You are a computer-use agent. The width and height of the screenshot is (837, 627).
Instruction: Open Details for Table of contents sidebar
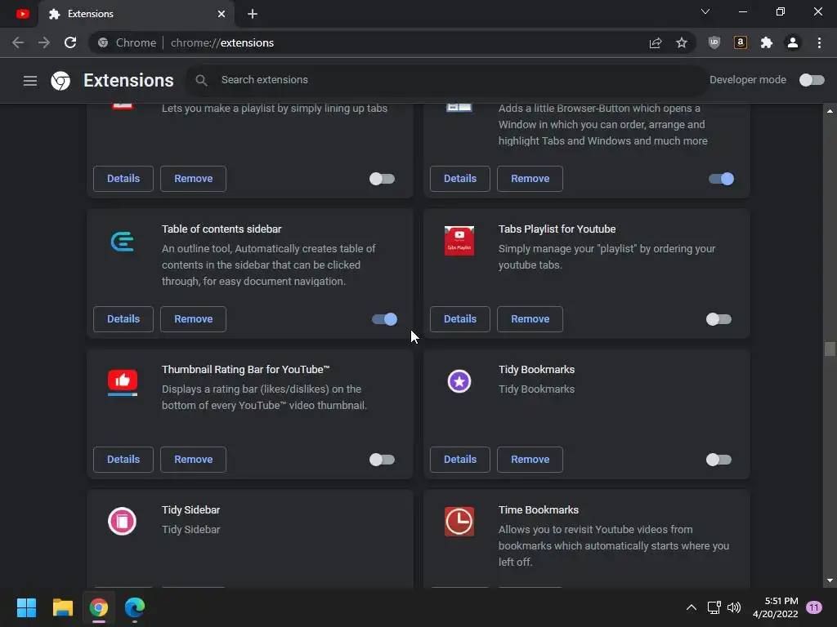[x=123, y=319]
